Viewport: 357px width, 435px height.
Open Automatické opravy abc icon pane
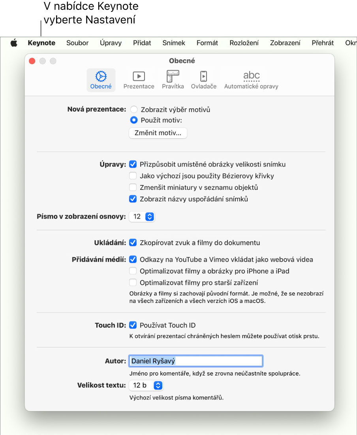pos(251,80)
